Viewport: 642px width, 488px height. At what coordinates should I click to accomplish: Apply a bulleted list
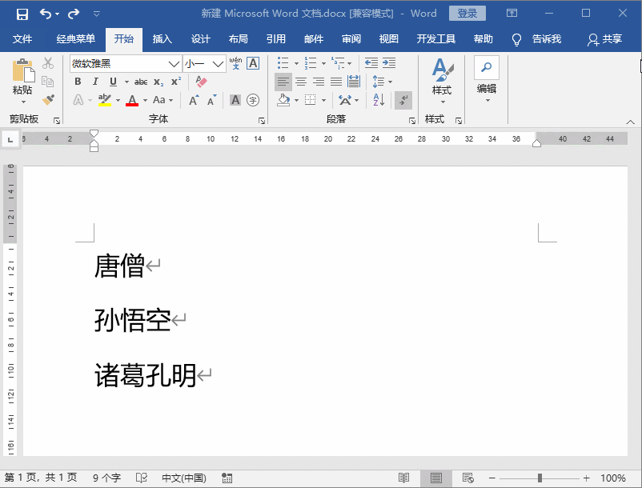pos(283,63)
